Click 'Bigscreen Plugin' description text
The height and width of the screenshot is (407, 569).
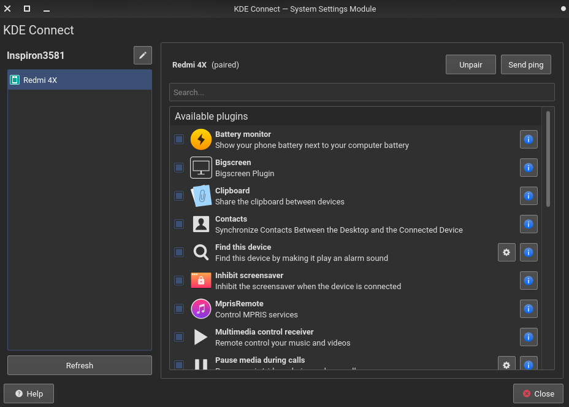coord(245,173)
